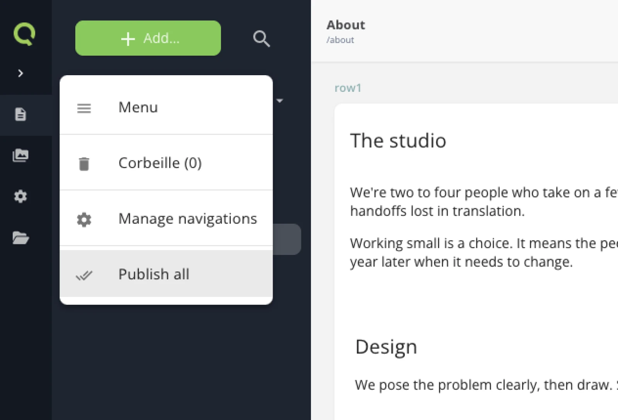Open the files folder icon in sidebar
Screen dimensions: 618x420
tap(20, 238)
